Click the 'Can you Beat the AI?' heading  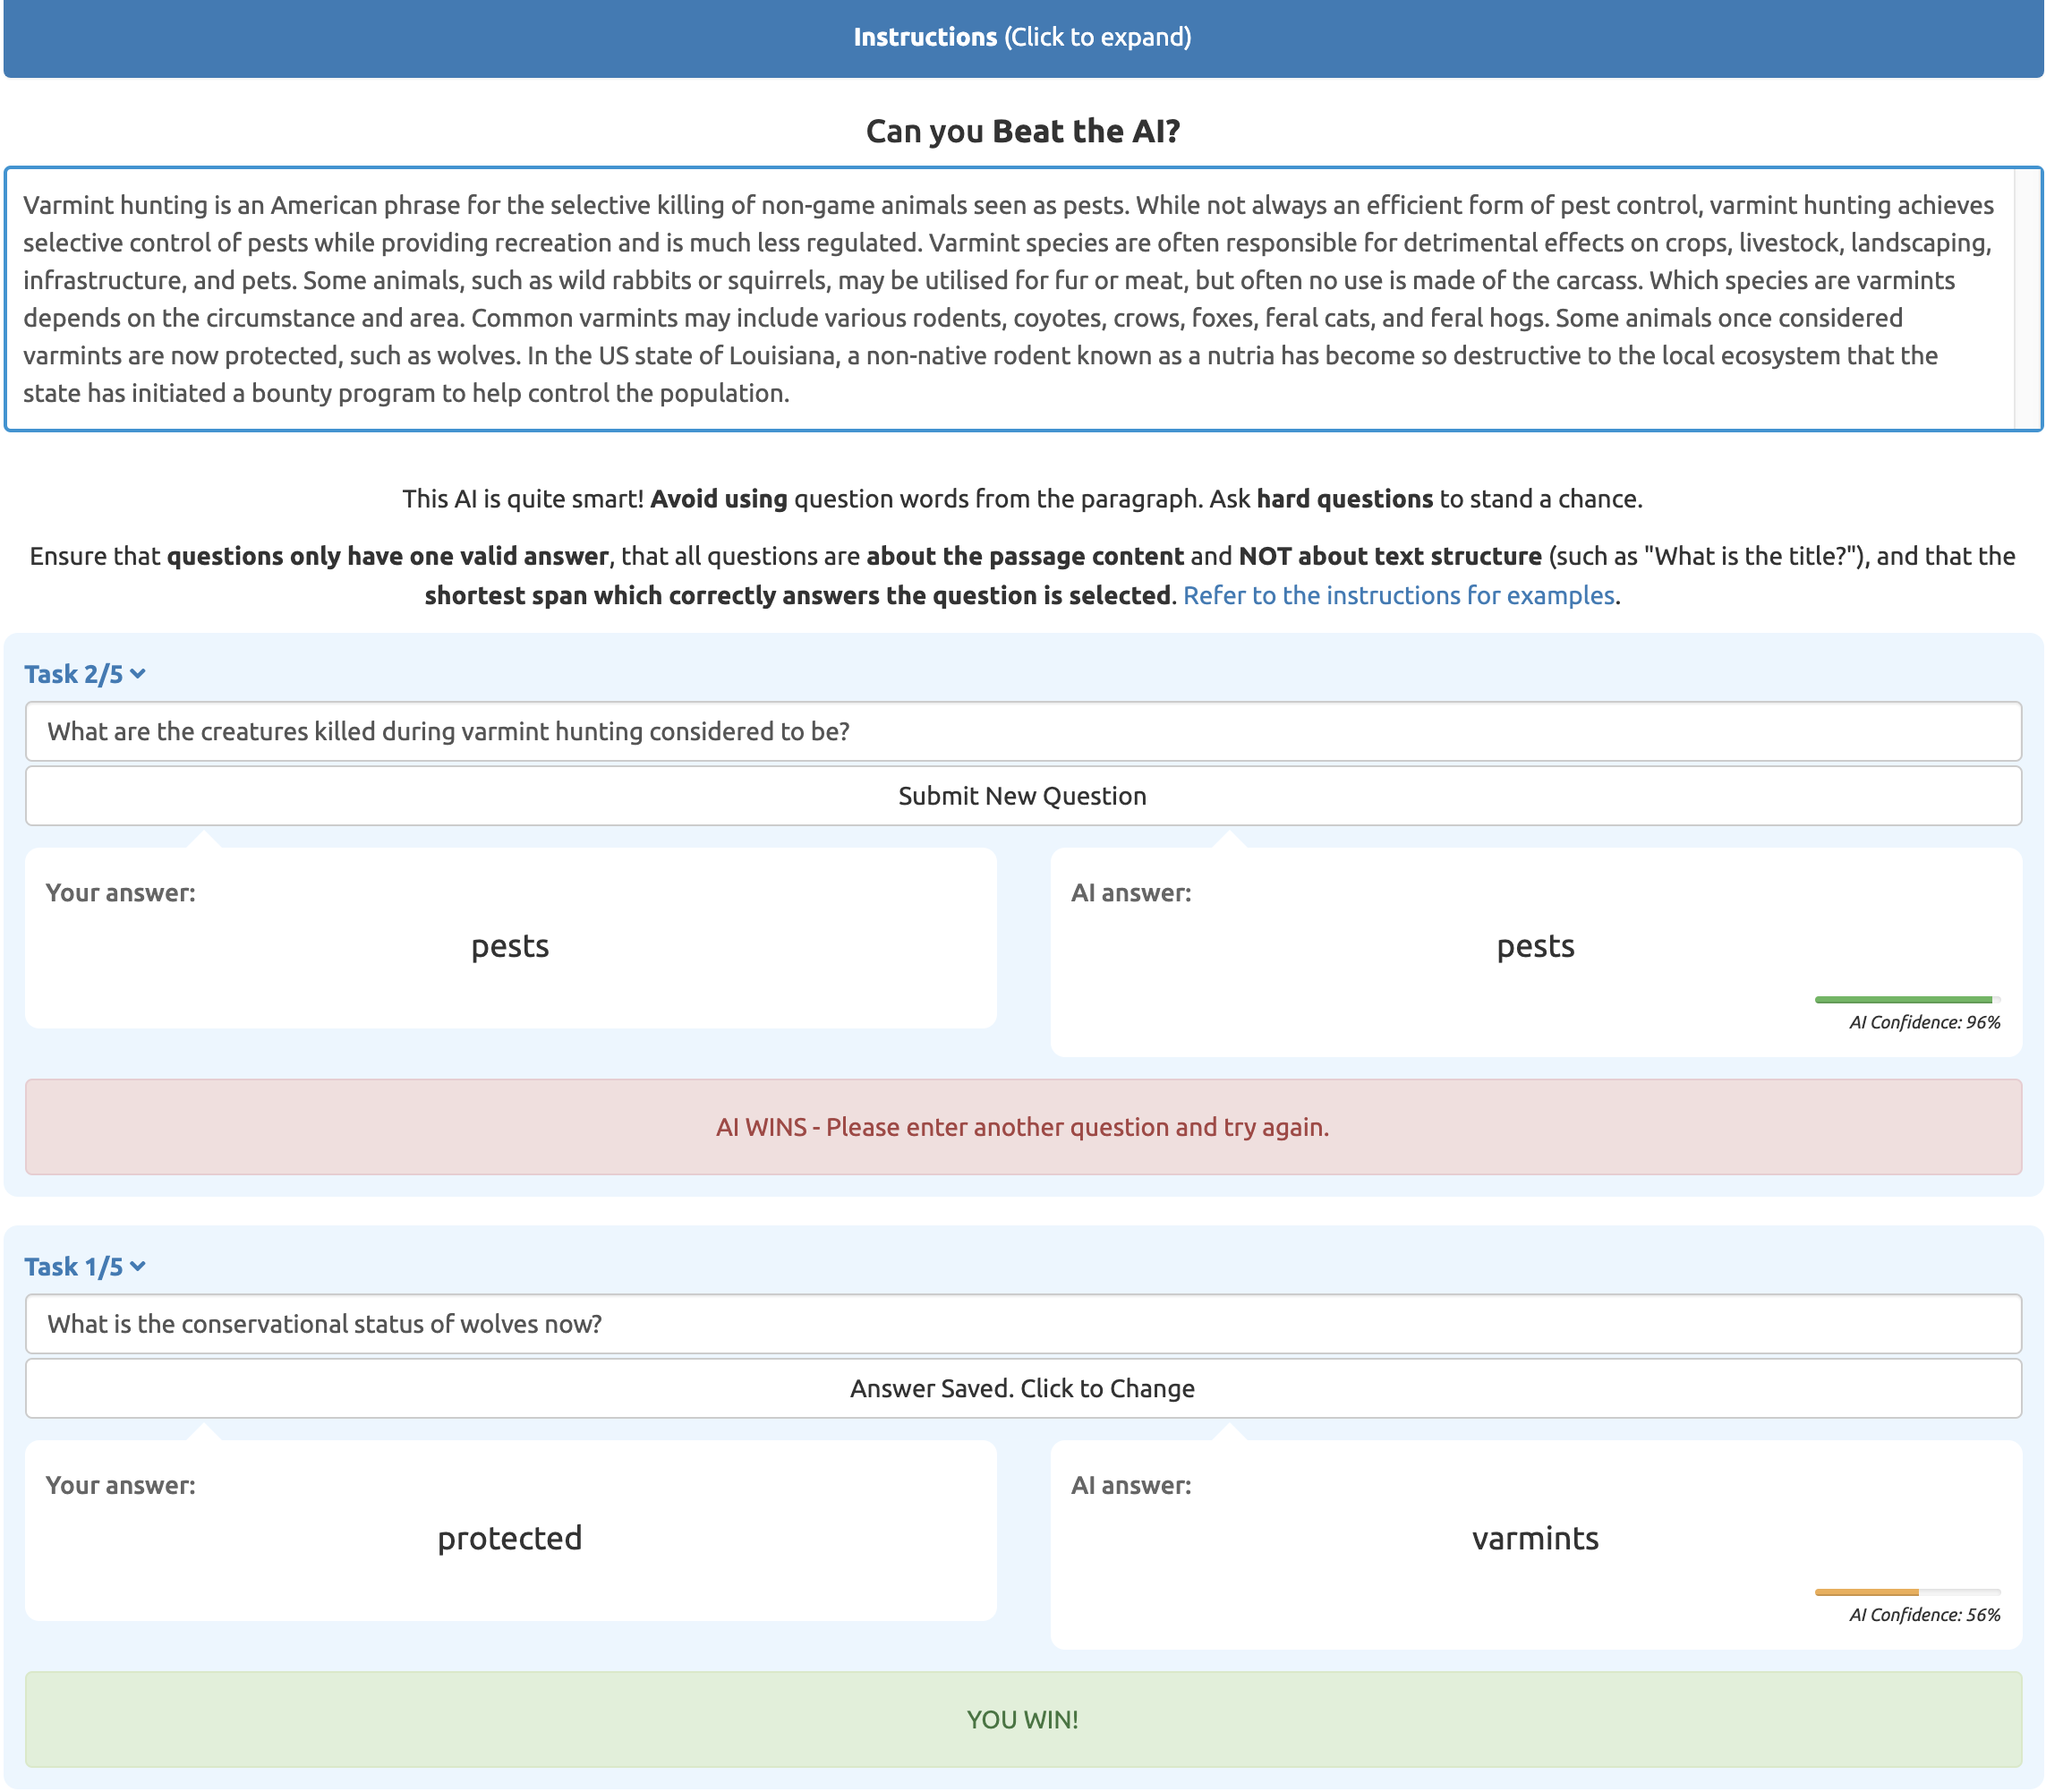pos(1022,131)
